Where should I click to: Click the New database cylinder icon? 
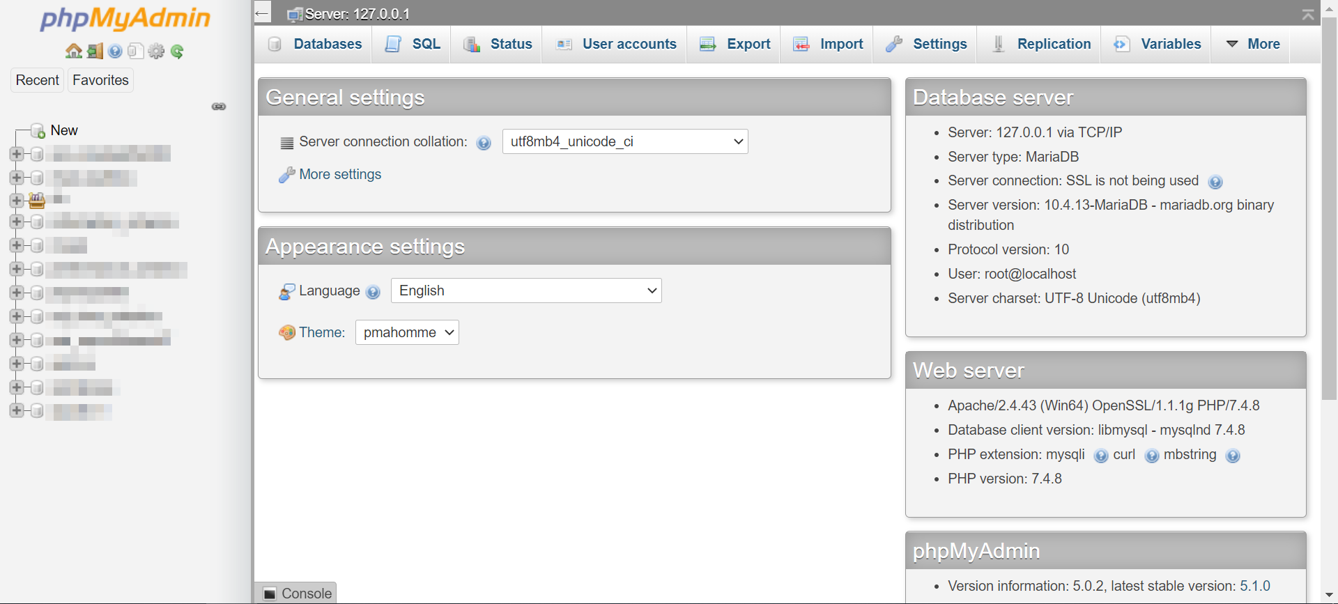pyautogui.click(x=38, y=131)
